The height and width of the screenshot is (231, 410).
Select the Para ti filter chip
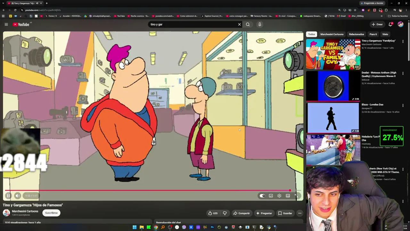373,34
